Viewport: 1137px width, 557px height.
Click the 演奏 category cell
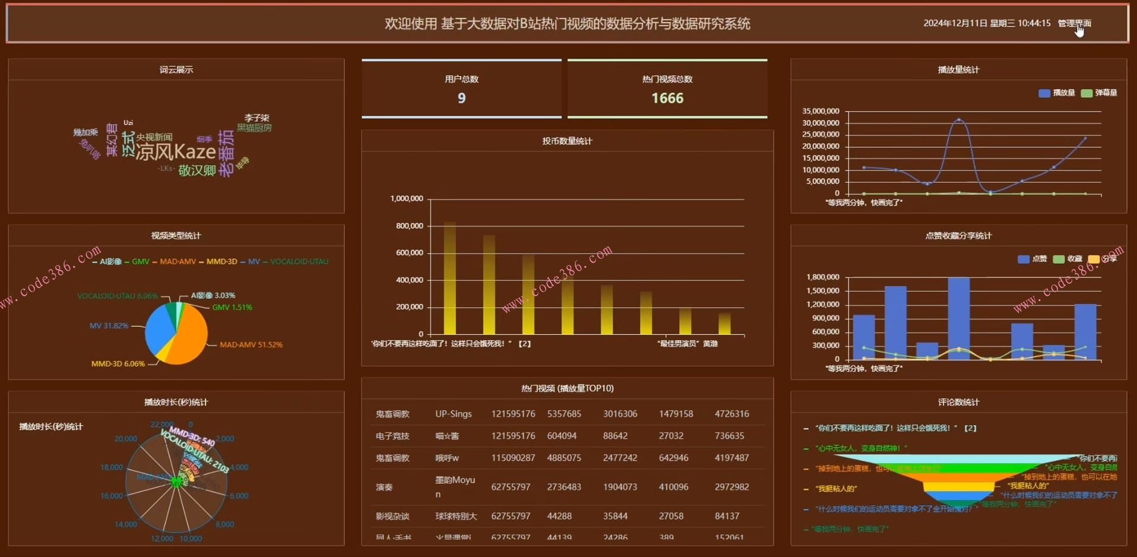click(x=384, y=487)
